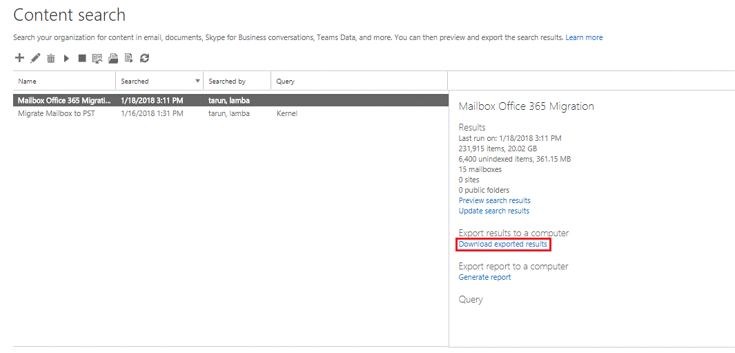Add a new content search (plus icon)
The height and width of the screenshot is (353, 735).
click(x=19, y=58)
